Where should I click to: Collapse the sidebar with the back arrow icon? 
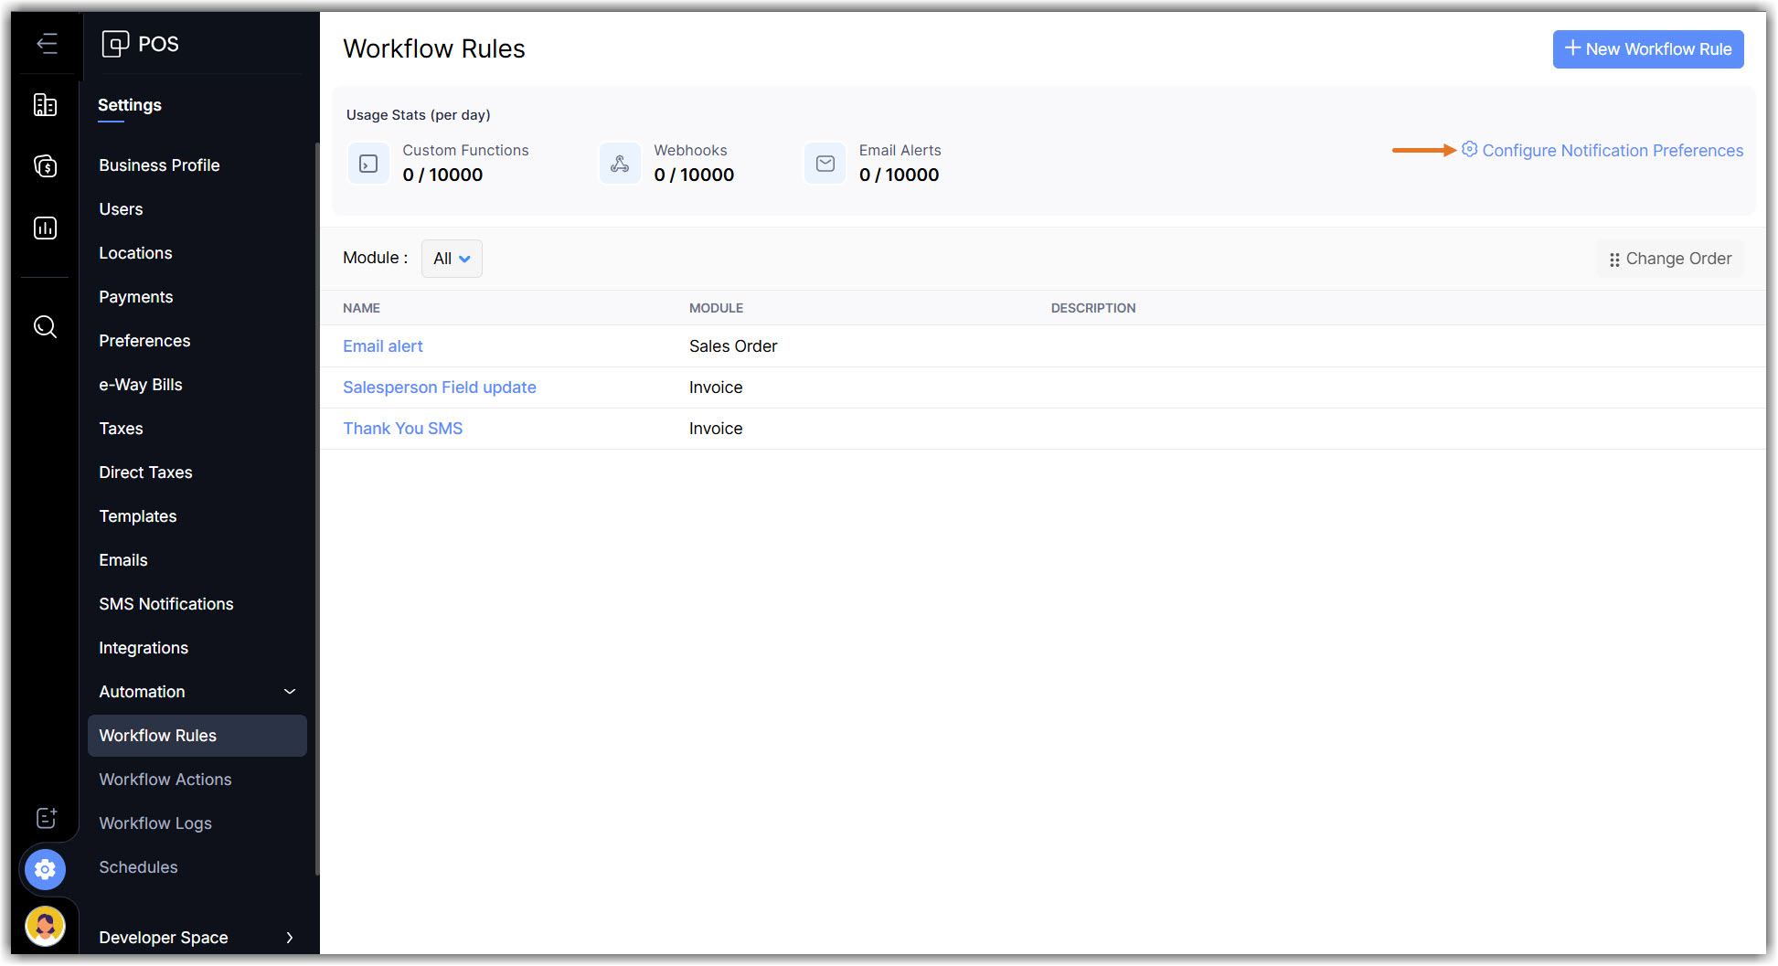(x=47, y=43)
